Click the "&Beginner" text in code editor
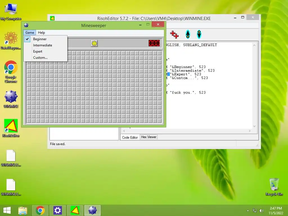This screenshot has width=288, height=216. pos(182,67)
